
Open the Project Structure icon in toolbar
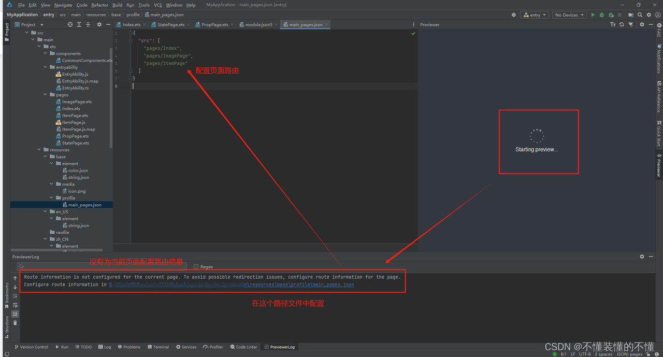pyautogui.click(x=631, y=15)
